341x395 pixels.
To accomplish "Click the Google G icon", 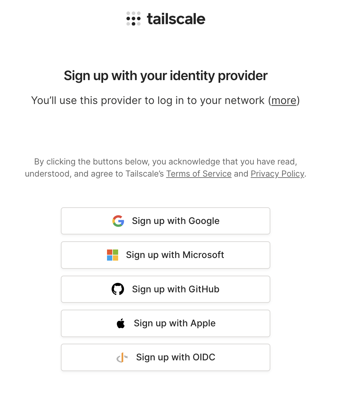I will pyautogui.click(x=118, y=221).
